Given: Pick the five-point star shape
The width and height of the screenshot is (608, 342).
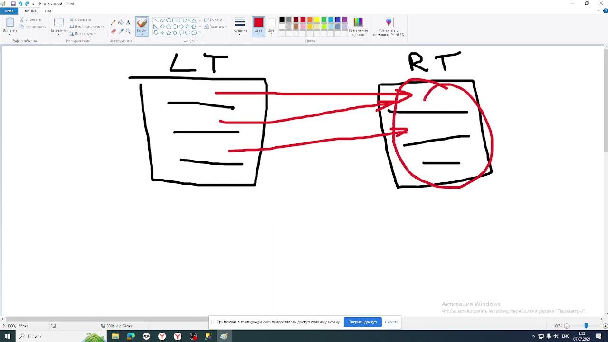Looking at the screenshot, I should [x=169, y=33].
